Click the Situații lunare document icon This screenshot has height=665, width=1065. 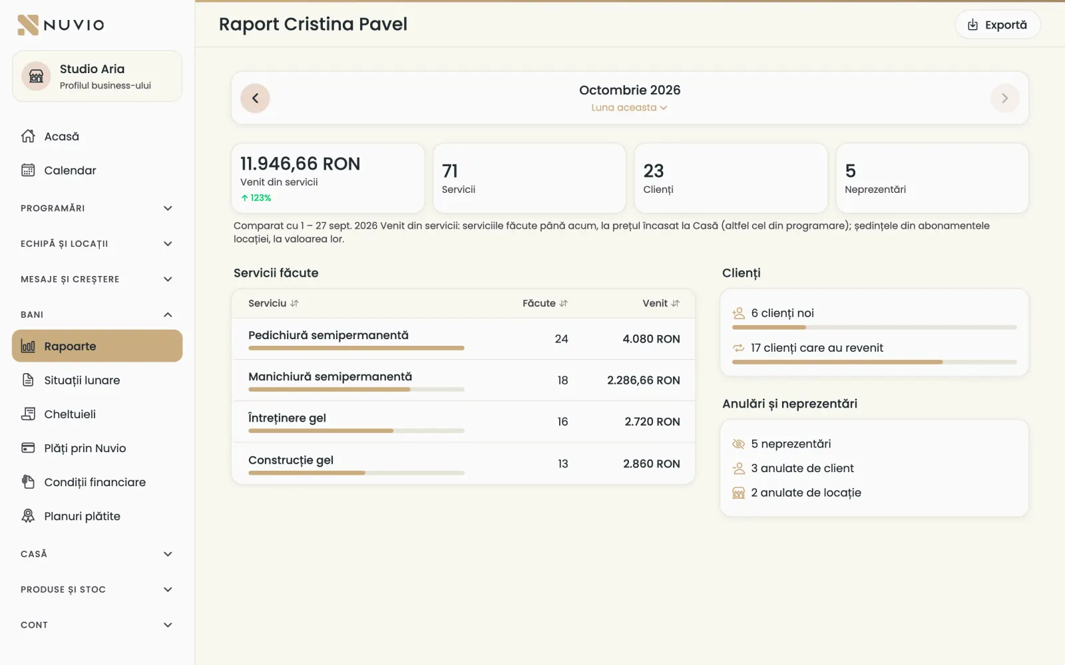coord(28,380)
